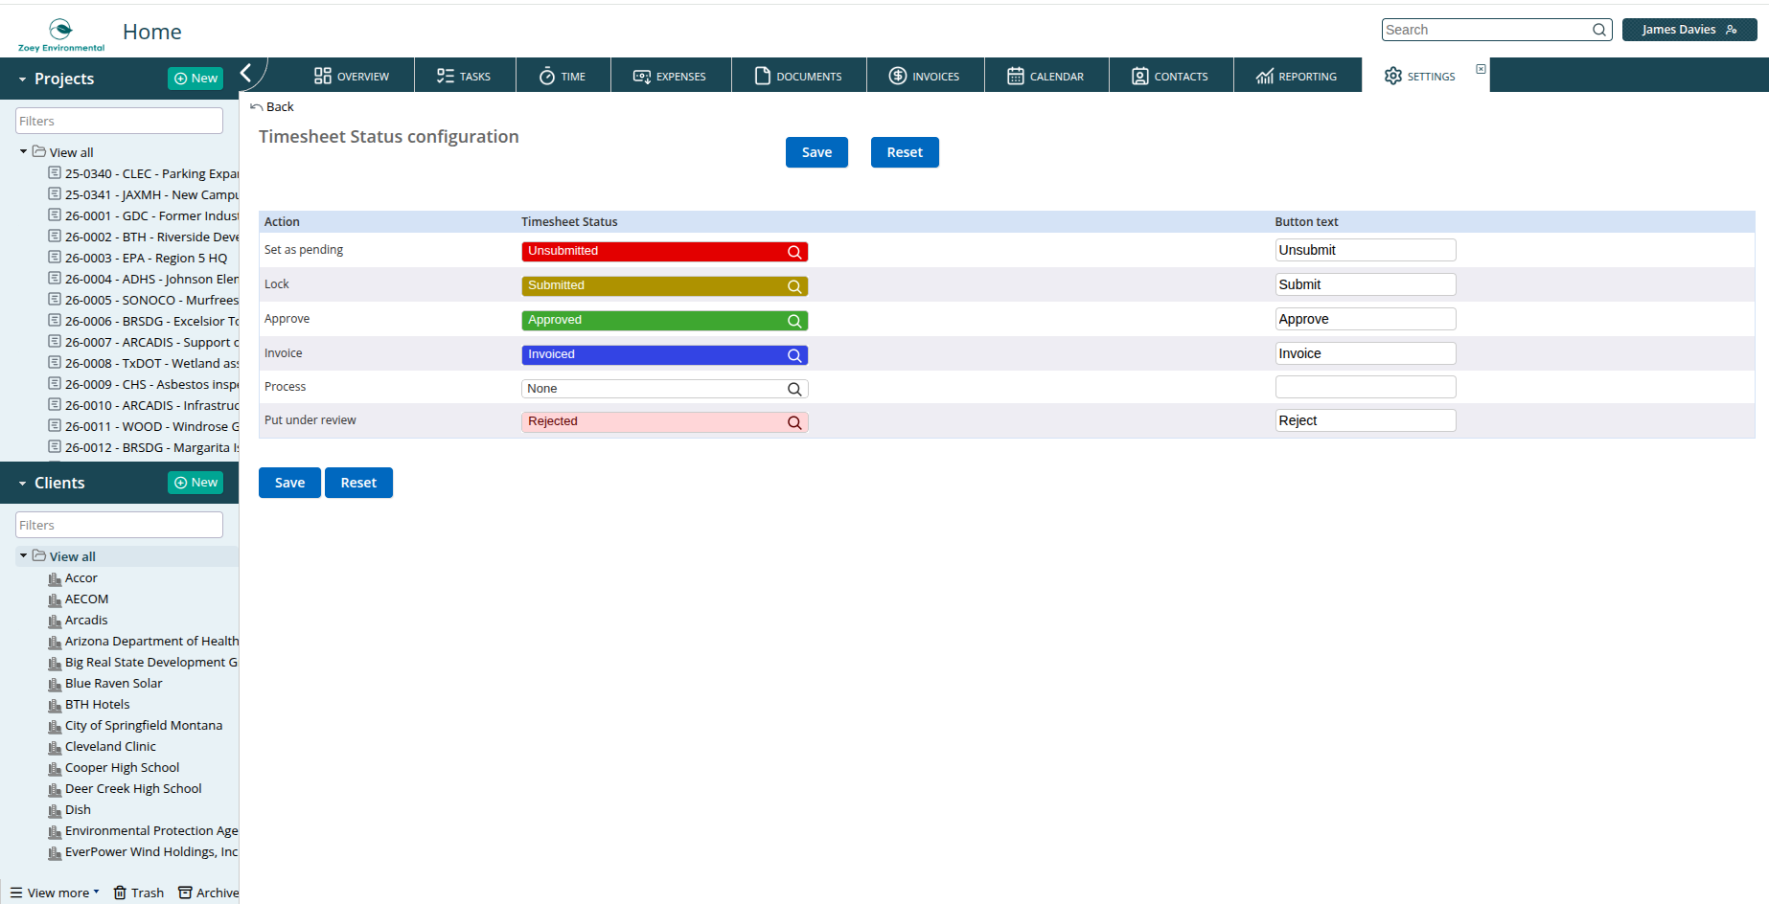The image size is (1769, 904).
Task: Open the Archive section
Action: (209, 893)
